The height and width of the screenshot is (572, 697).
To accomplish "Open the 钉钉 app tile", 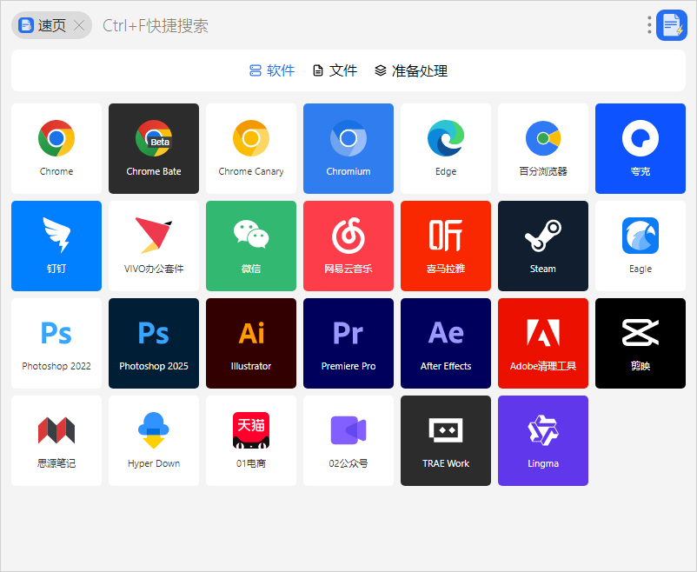I will (56, 246).
